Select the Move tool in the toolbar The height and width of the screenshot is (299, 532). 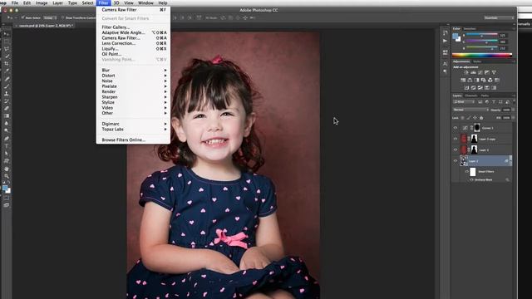(x=7, y=34)
